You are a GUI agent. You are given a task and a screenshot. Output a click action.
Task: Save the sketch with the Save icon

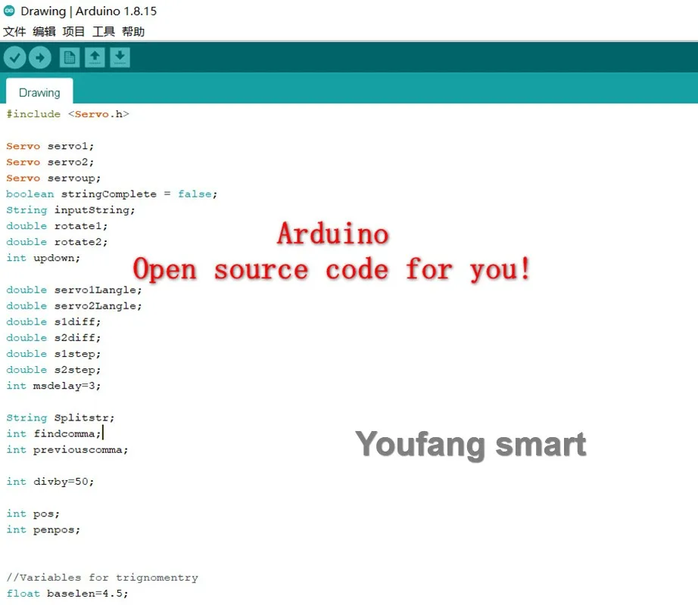(120, 57)
